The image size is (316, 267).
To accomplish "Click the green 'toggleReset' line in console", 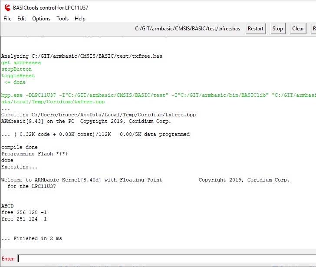I will (x=18, y=76).
